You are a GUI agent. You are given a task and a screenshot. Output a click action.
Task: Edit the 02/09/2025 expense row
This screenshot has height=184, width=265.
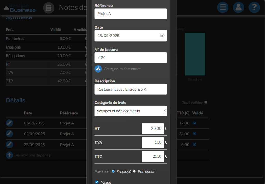coord(10,134)
